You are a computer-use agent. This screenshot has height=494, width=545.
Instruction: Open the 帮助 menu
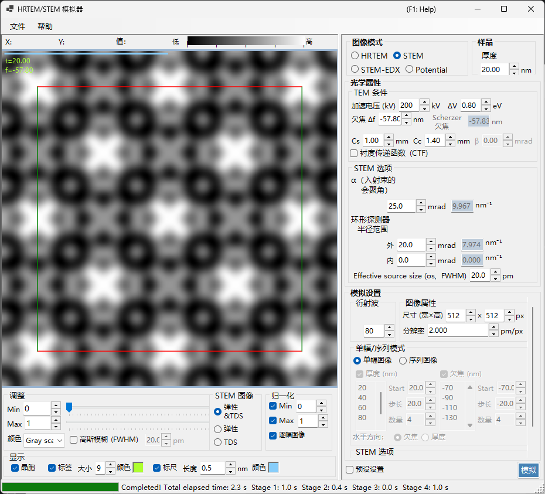coord(45,26)
